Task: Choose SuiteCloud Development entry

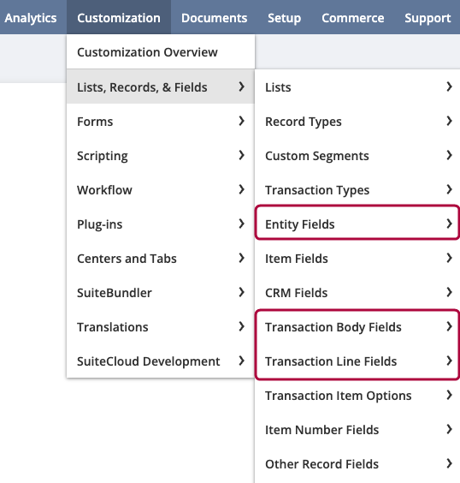Action: coord(161,361)
